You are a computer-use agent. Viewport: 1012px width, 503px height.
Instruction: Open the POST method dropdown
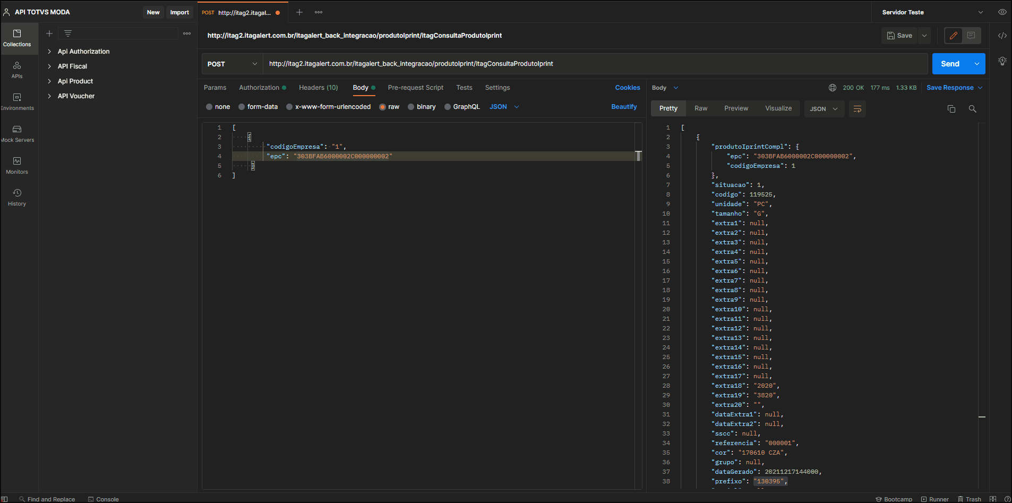(x=232, y=64)
